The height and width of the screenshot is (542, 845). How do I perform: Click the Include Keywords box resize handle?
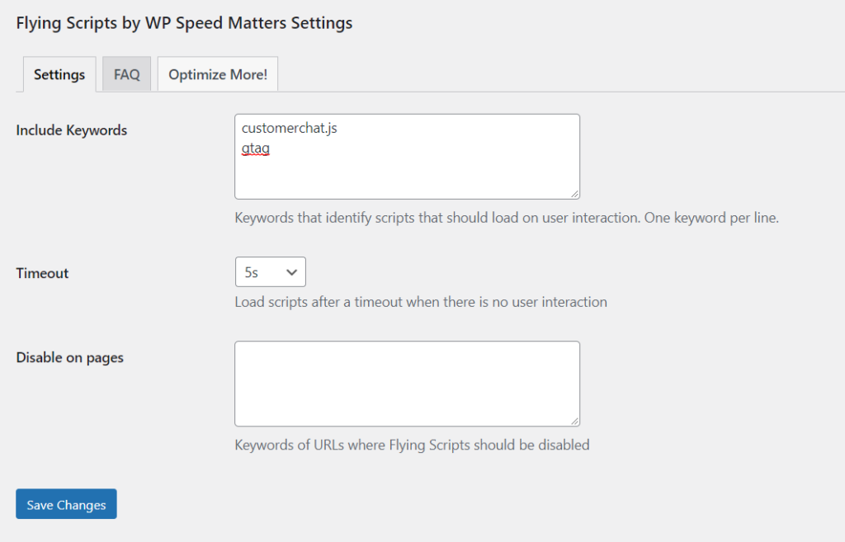[x=574, y=194]
